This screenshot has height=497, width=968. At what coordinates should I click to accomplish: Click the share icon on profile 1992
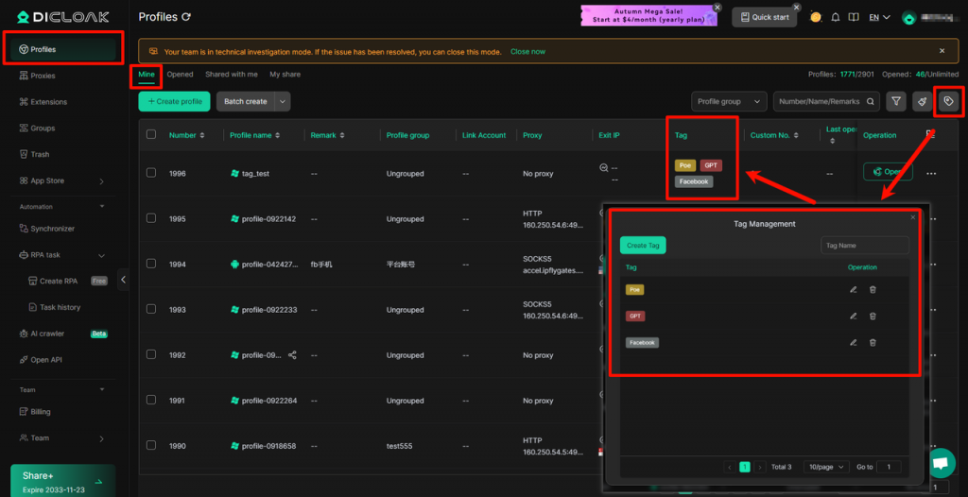point(292,355)
